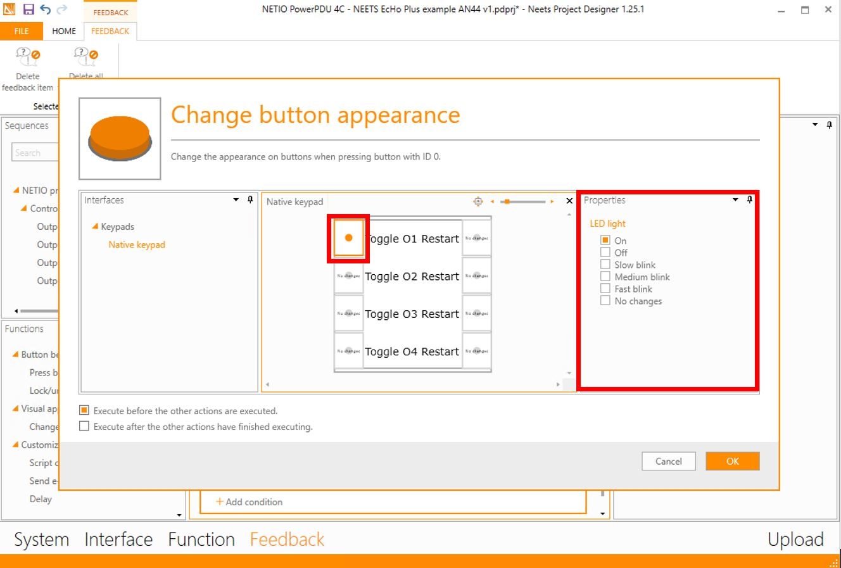Viewport: 841px width, 568px height.
Task: Collapse the Keypads tree node
Action: [x=95, y=227]
